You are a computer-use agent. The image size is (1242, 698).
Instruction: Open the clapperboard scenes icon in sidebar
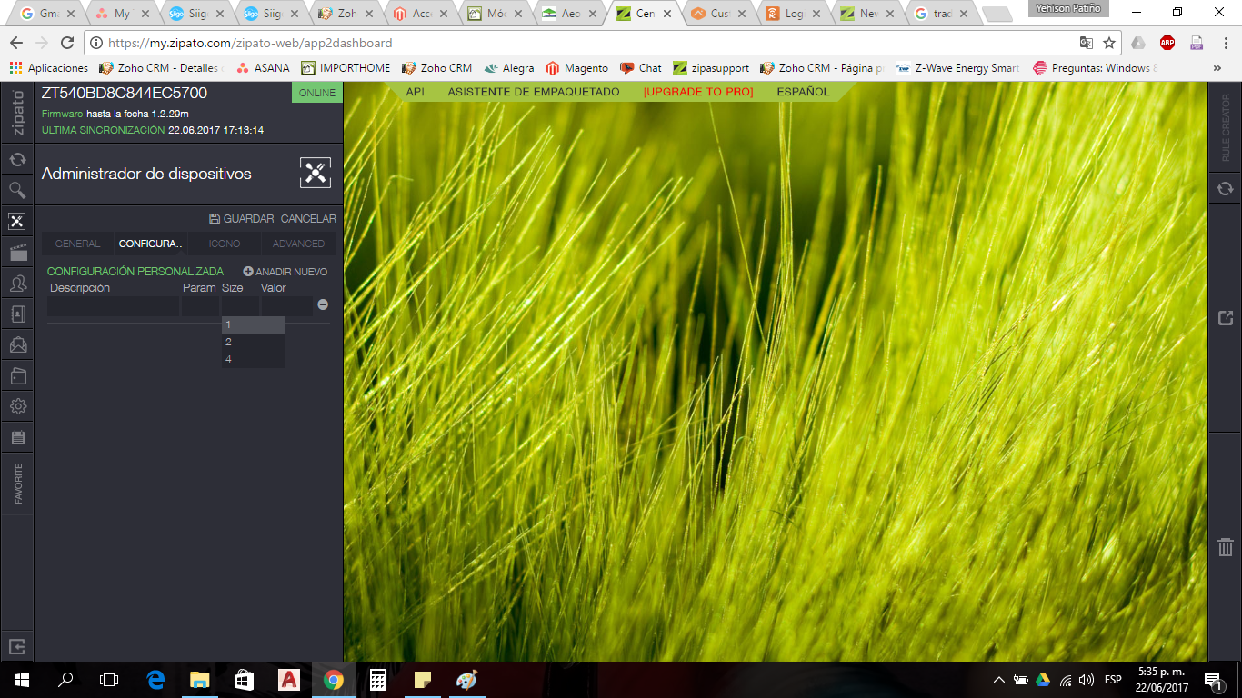tap(17, 253)
